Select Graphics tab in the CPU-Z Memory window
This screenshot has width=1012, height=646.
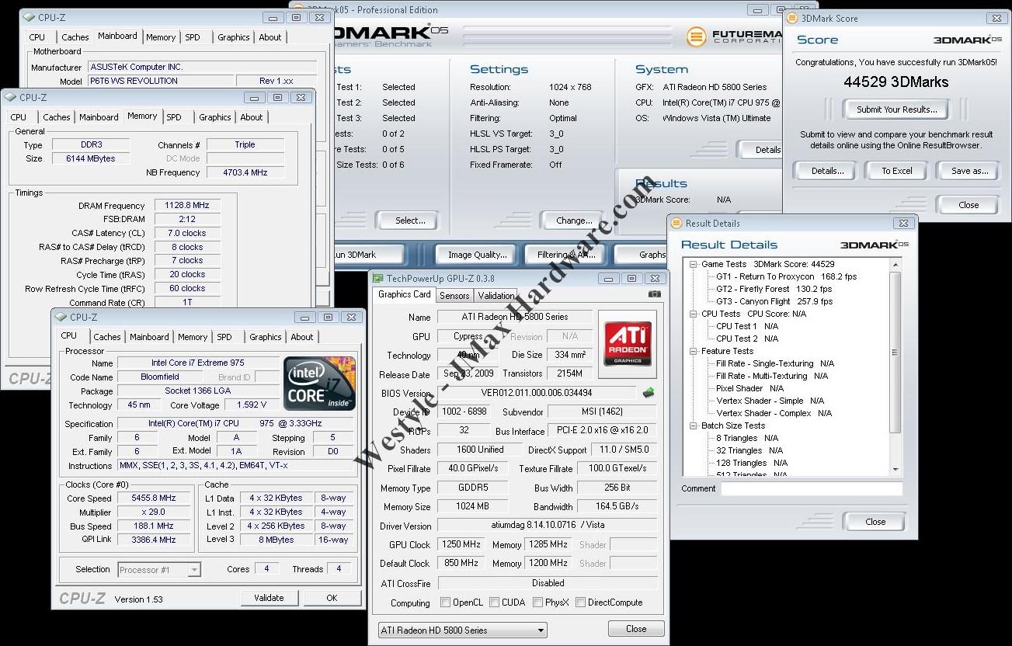[215, 117]
